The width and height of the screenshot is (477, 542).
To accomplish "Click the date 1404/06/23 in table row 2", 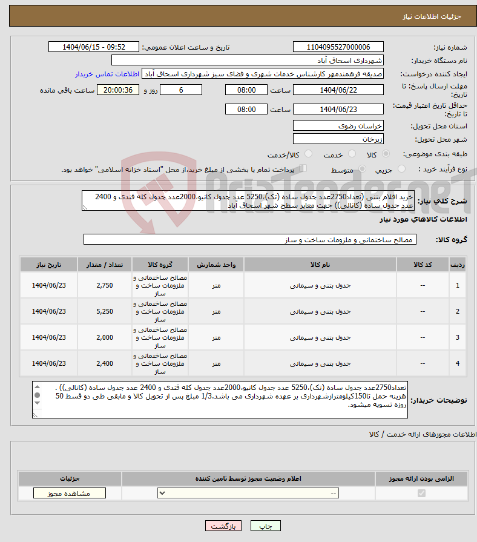I will [x=48, y=311].
